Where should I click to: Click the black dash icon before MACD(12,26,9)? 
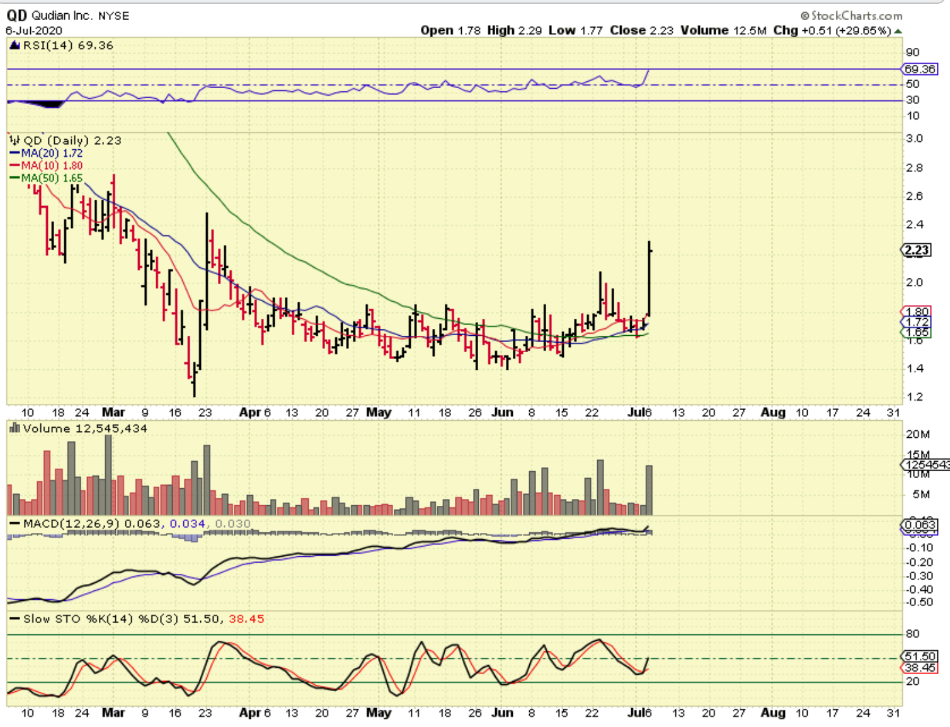point(15,524)
